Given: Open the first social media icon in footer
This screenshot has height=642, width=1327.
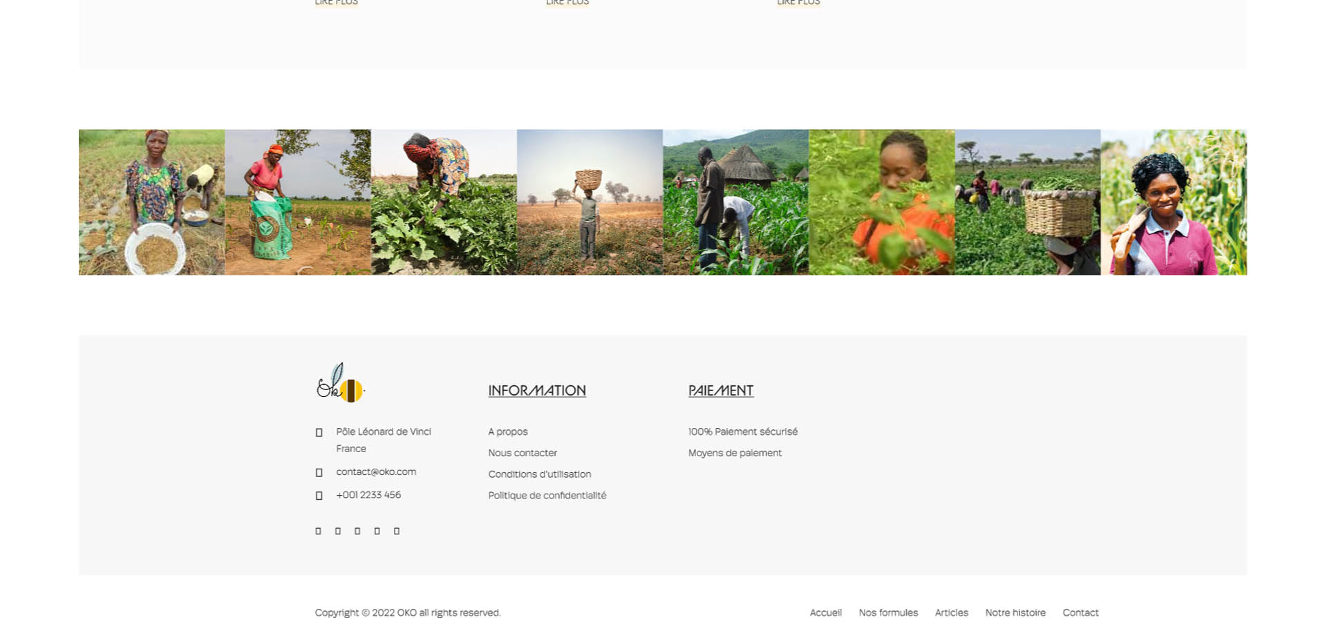Looking at the screenshot, I should (x=318, y=531).
